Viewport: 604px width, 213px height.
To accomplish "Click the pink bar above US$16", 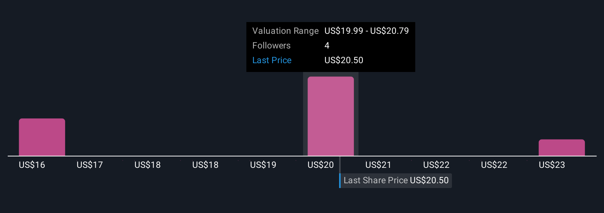I will coord(42,137).
